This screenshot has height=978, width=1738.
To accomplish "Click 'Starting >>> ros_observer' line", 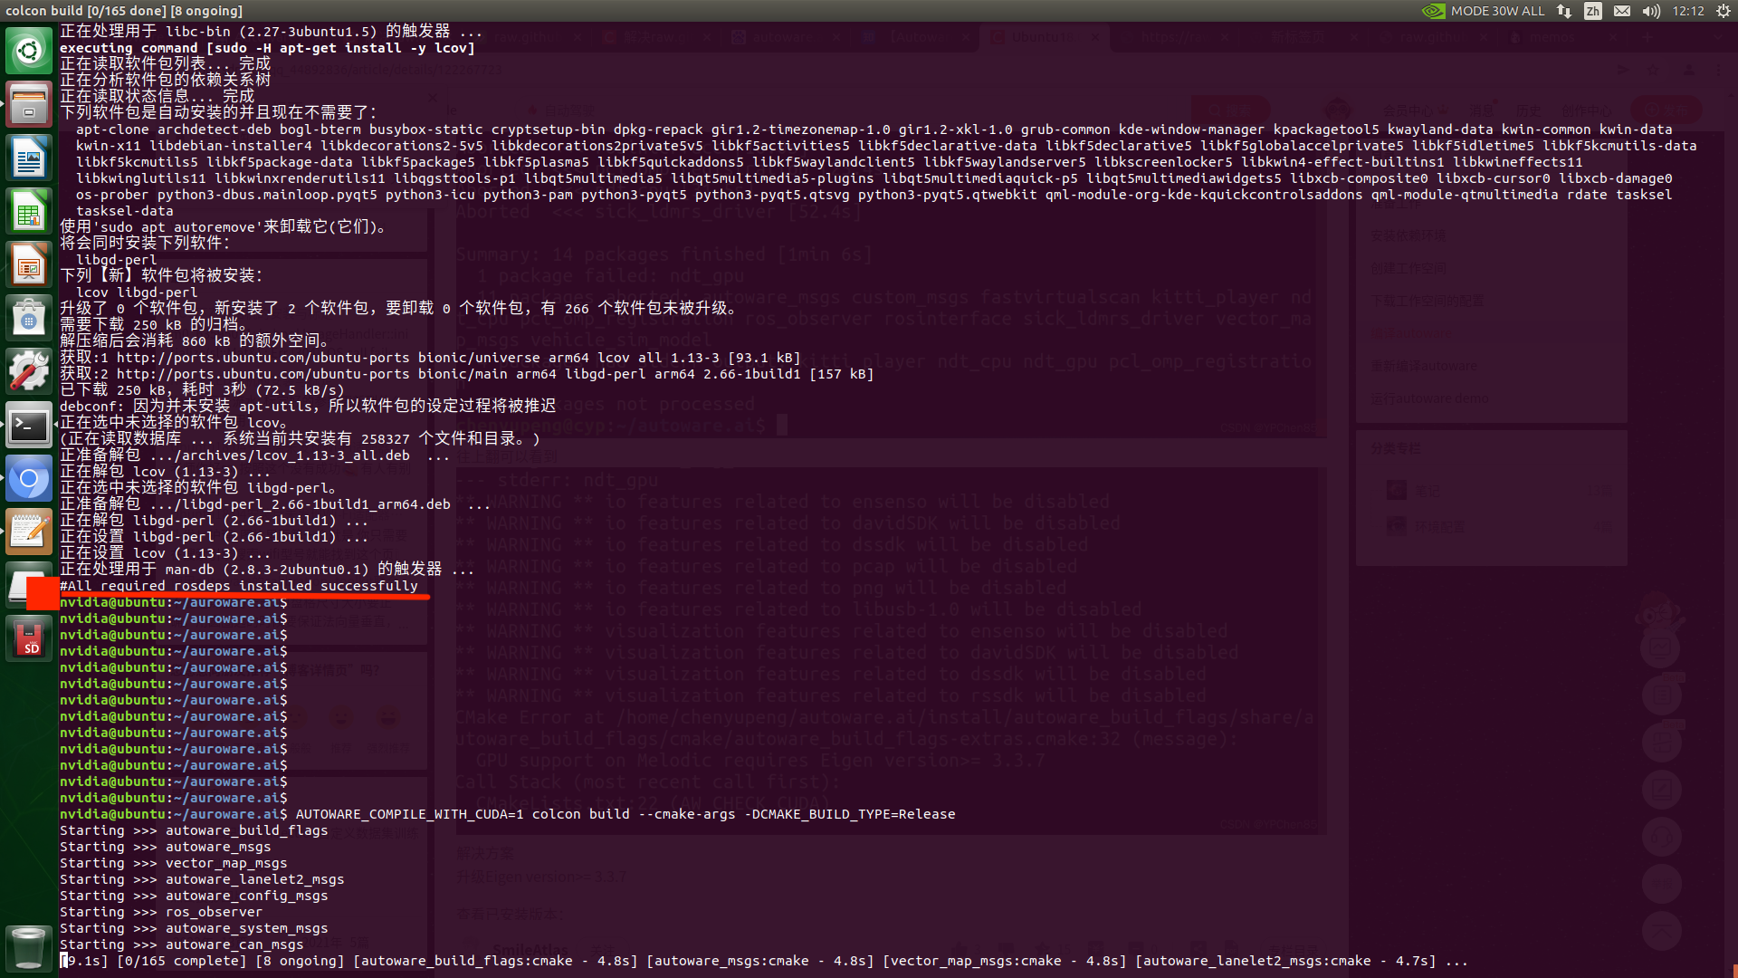I will tap(161, 912).
